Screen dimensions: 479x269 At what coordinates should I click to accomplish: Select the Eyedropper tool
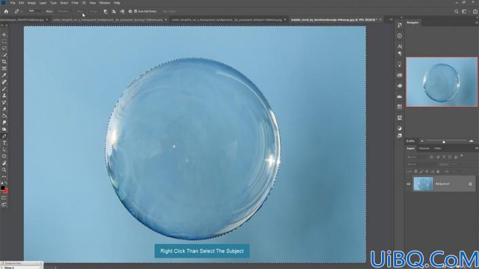pyautogui.click(x=4, y=75)
